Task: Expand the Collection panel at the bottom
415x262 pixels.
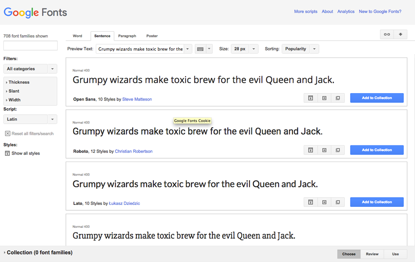Action: pos(39,253)
